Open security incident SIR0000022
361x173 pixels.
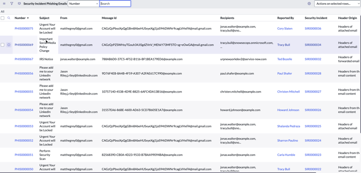[313, 169]
